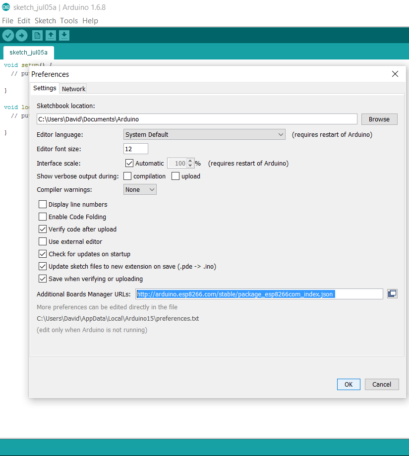Viewport: 409px width, 456px height.
Task: Close the Preferences dialog with X
Action: click(395, 74)
